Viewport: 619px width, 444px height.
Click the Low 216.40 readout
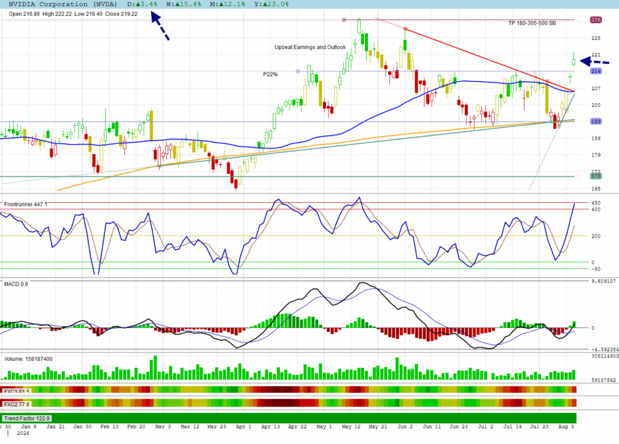(x=88, y=14)
